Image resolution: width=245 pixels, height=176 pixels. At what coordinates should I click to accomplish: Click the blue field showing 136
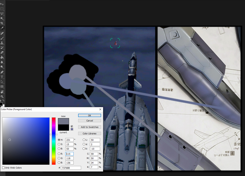(x=69, y=163)
